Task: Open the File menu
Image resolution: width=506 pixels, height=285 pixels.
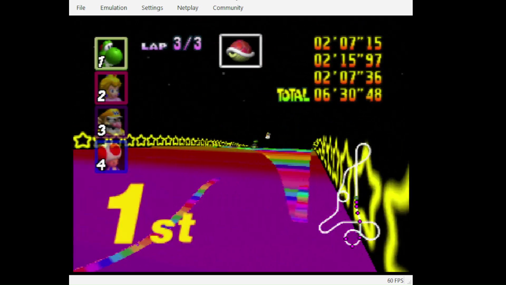Action: (81, 8)
